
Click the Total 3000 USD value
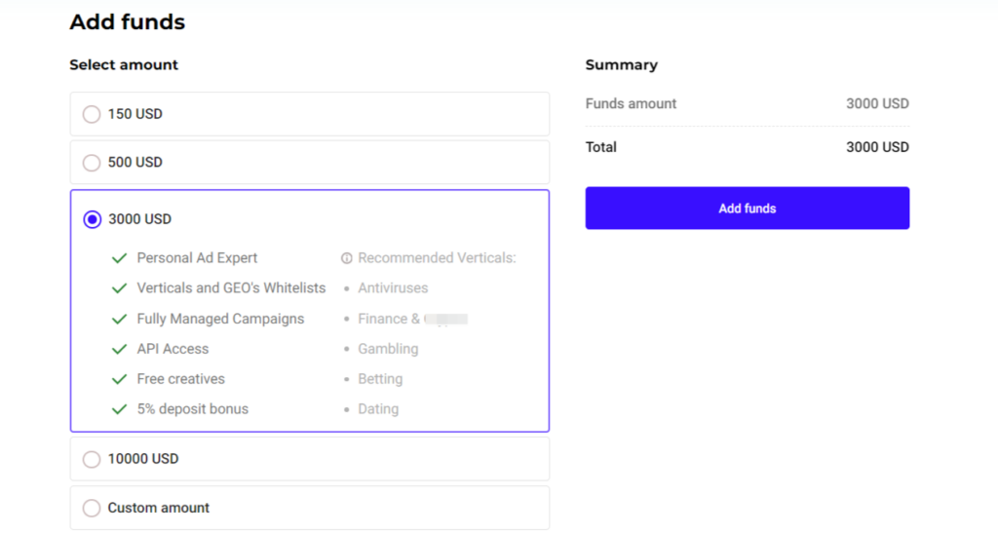pyautogui.click(x=877, y=147)
